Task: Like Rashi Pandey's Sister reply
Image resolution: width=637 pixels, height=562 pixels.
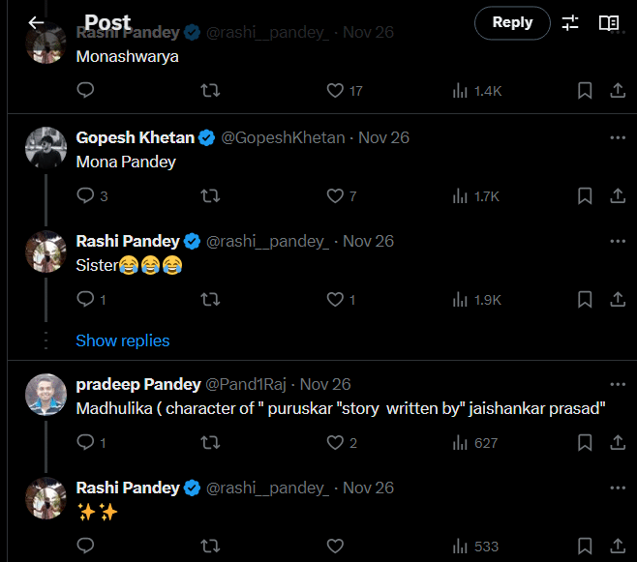Action: pos(336,300)
